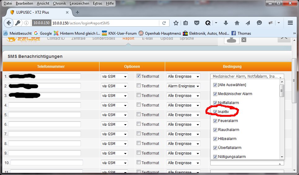Open the Firefox hamburger menu

tap(290, 23)
